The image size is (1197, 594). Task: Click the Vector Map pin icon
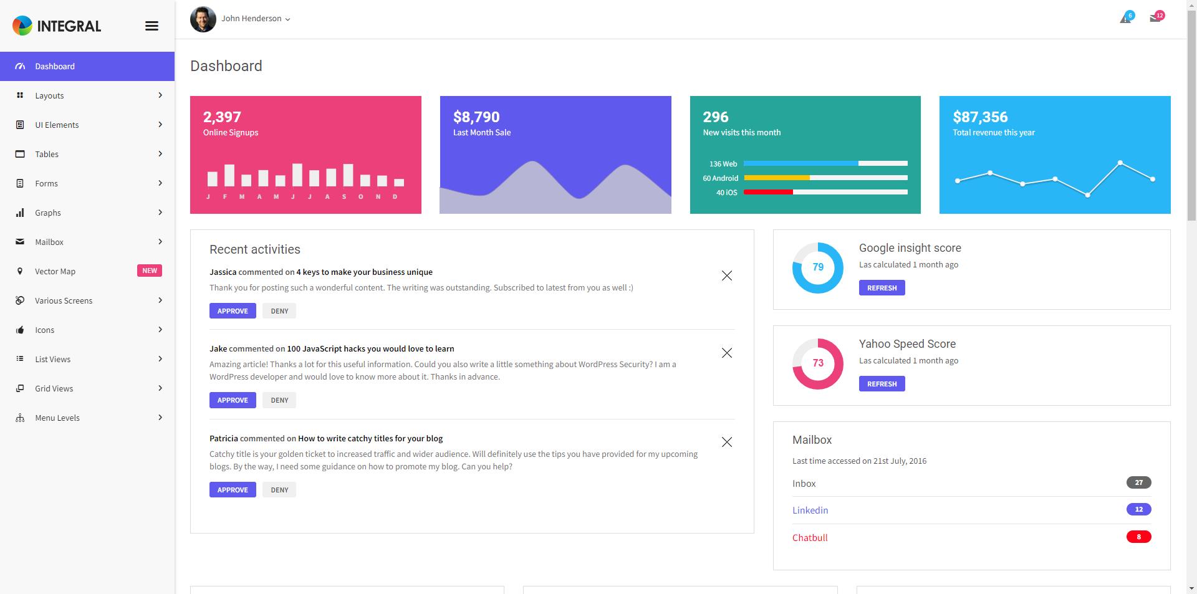[20, 271]
